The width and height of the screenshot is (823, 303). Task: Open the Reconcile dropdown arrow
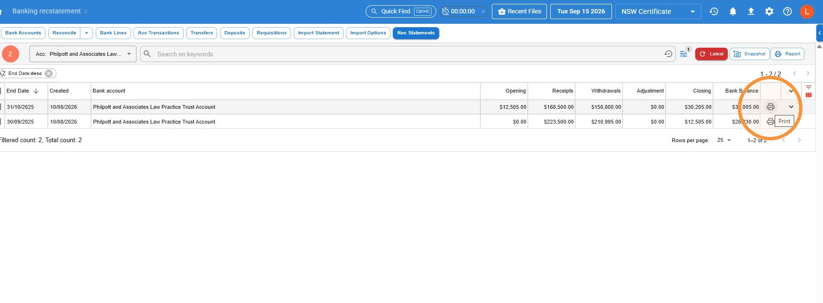[87, 33]
